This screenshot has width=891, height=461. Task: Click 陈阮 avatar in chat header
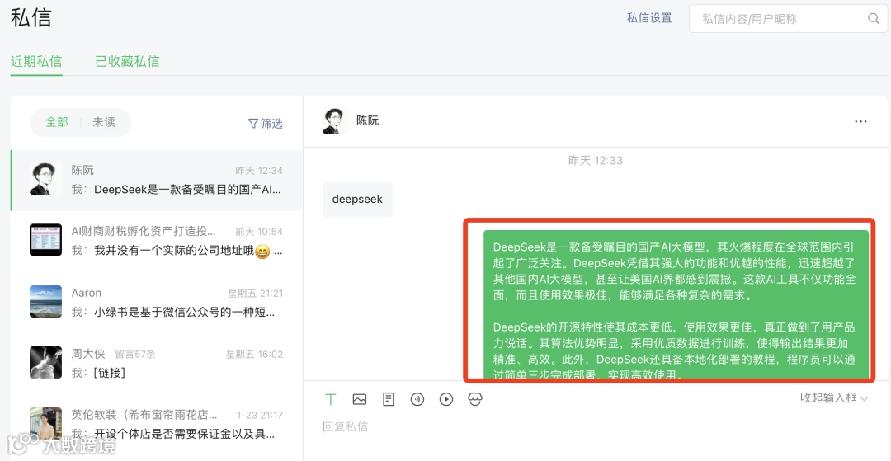tap(335, 121)
